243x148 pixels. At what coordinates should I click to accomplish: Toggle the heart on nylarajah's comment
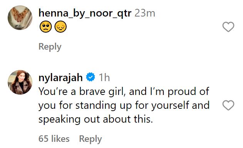pos(228,105)
